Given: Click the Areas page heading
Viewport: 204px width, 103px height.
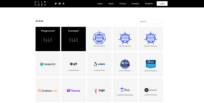Looking at the screenshot, I should point(39,21).
